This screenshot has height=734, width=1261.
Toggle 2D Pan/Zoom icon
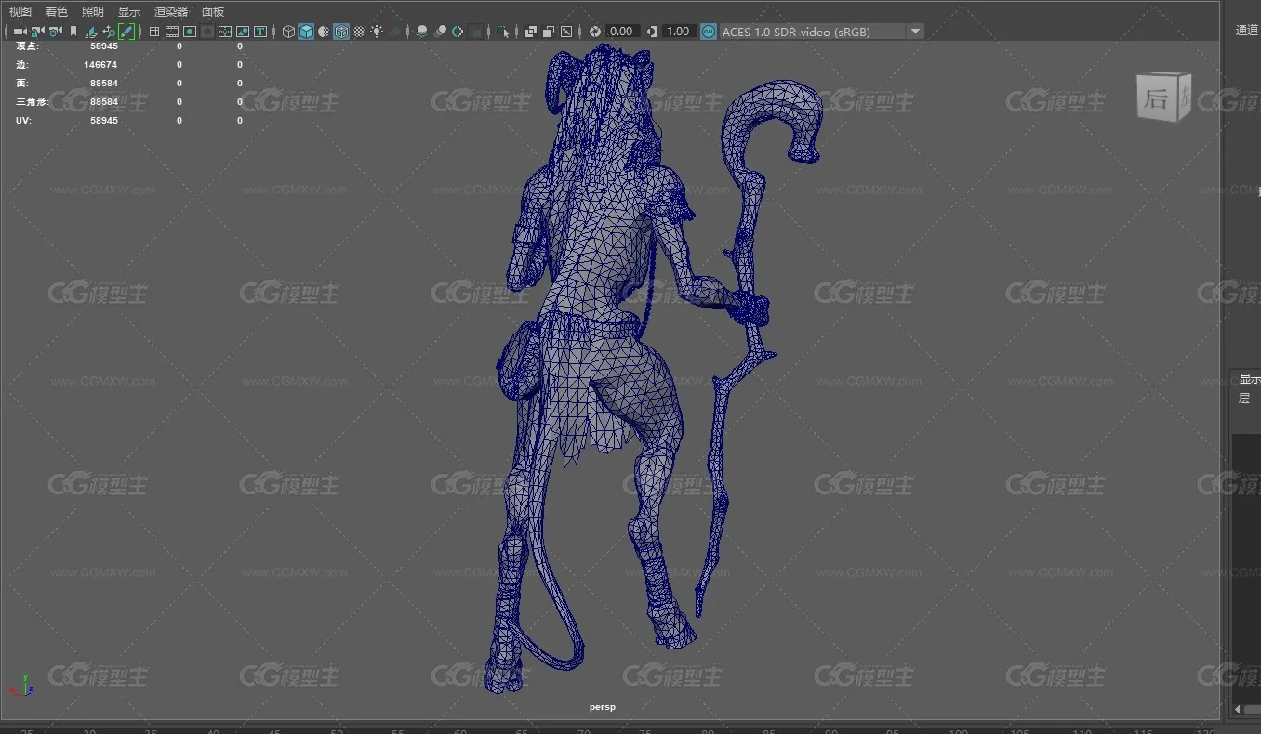point(109,32)
